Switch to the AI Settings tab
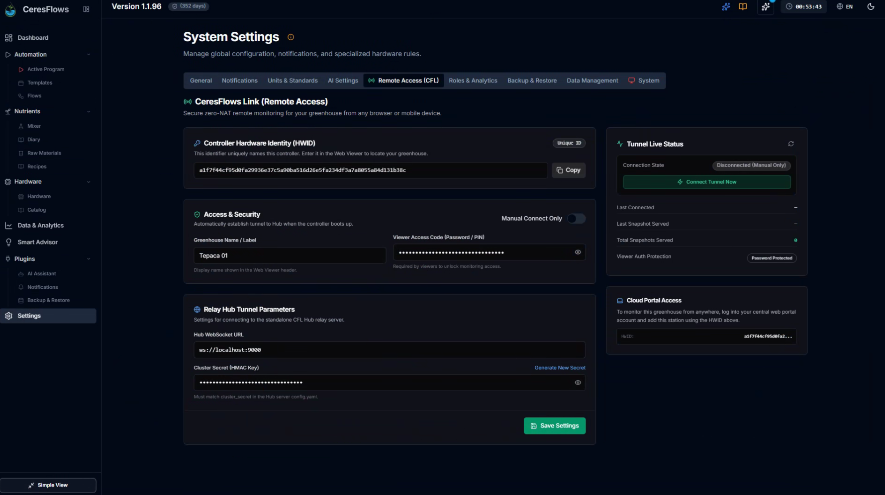885x495 pixels. [x=343, y=81]
